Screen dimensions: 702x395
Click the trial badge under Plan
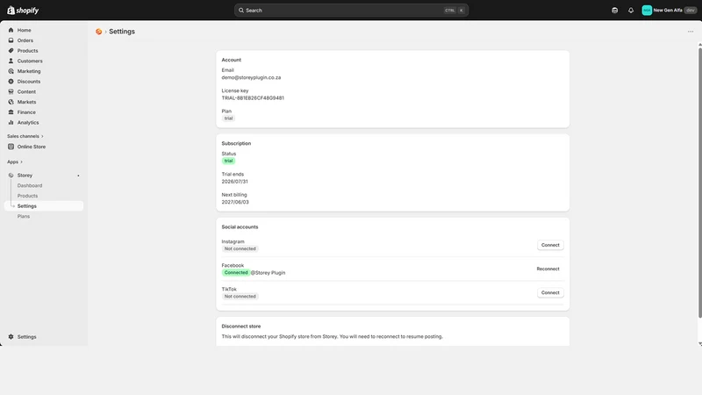[228, 118]
